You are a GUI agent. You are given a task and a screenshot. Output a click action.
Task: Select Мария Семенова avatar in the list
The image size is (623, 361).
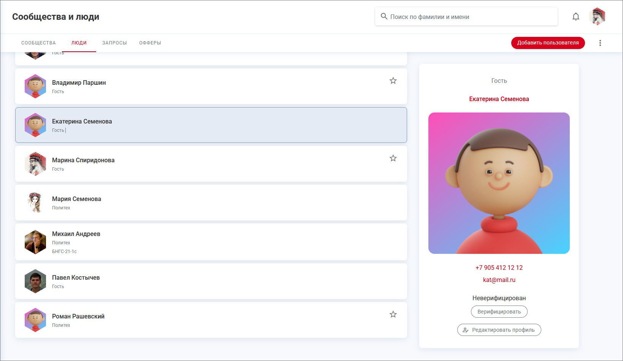coord(35,203)
